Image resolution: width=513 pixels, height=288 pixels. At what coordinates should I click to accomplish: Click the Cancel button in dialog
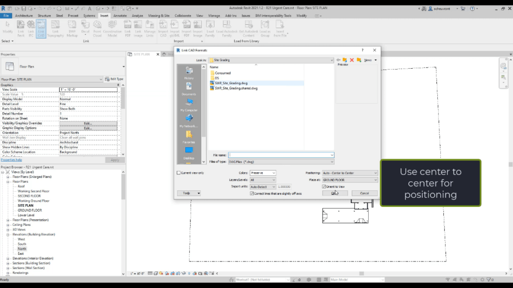point(364,193)
